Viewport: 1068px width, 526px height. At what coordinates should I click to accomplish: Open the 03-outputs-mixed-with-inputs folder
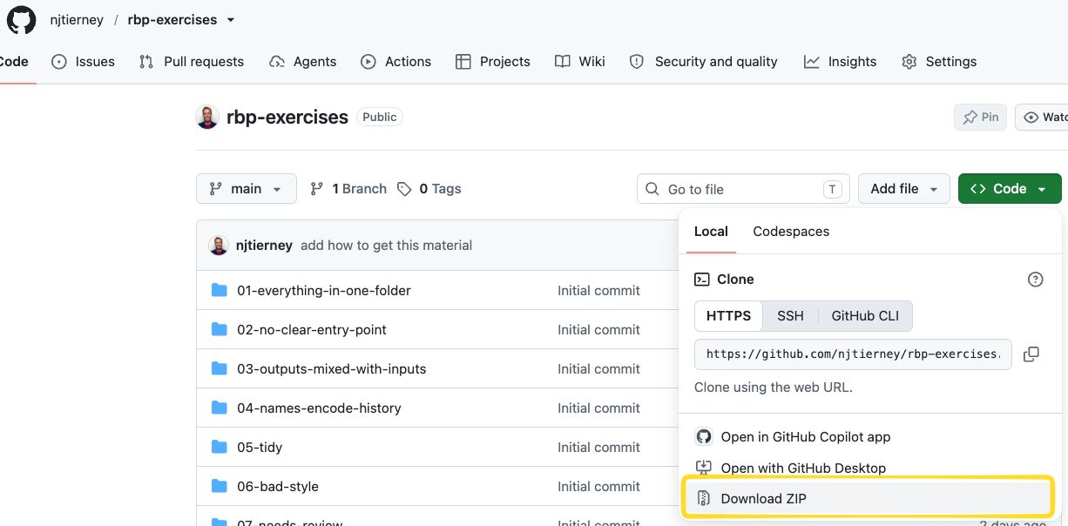point(332,368)
